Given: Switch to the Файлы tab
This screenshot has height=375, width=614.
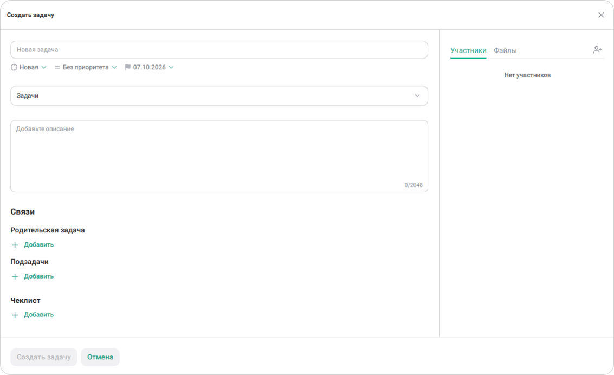Looking at the screenshot, I should pyautogui.click(x=505, y=50).
